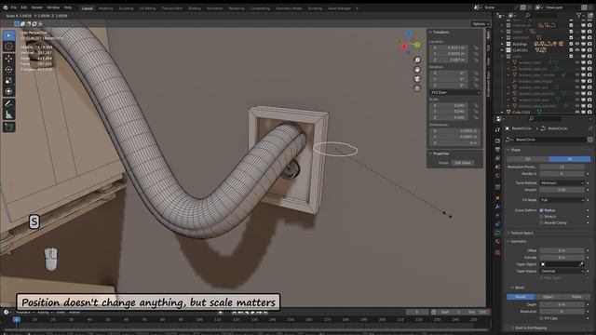Select the Add Cube tool

click(x=8, y=127)
